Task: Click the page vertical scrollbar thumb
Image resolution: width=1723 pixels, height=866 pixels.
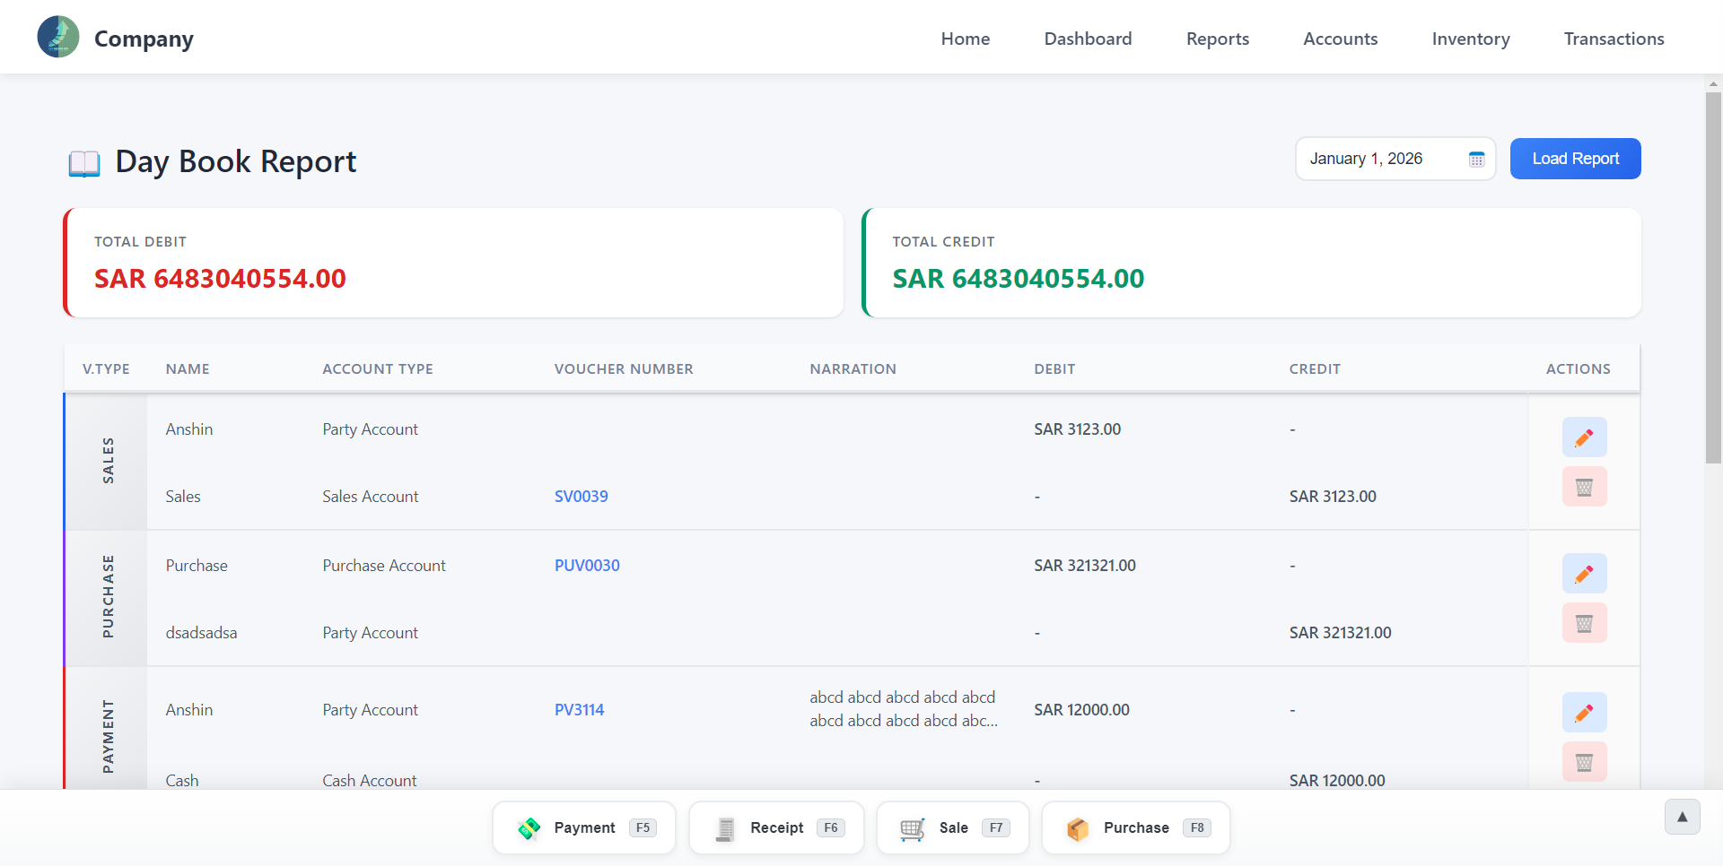Action: [1713, 278]
